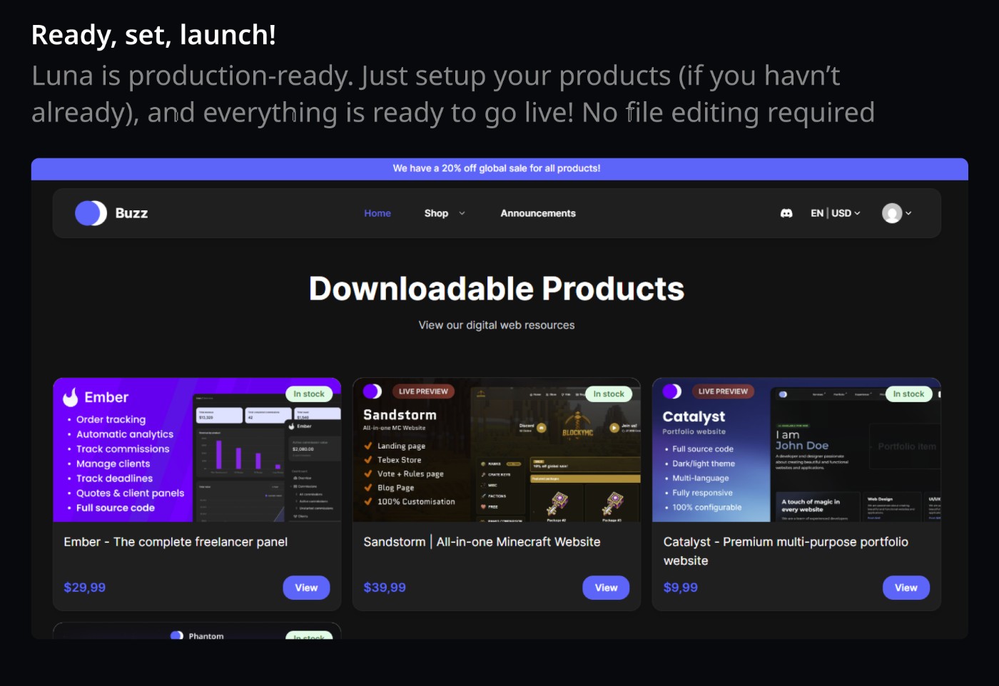999x686 pixels.
Task: Click the user avatar icon
Action: 891,213
